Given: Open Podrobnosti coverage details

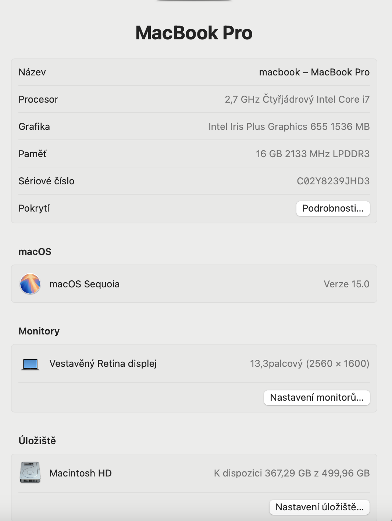Looking at the screenshot, I should [333, 209].
